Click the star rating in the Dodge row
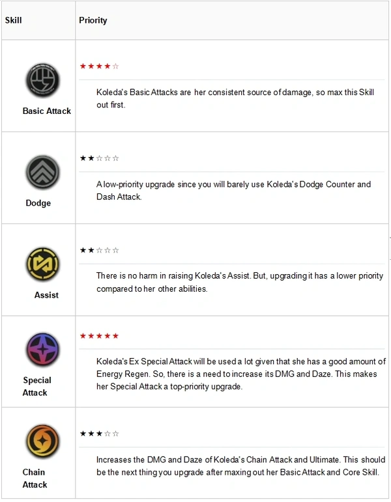 pyautogui.click(x=99, y=158)
